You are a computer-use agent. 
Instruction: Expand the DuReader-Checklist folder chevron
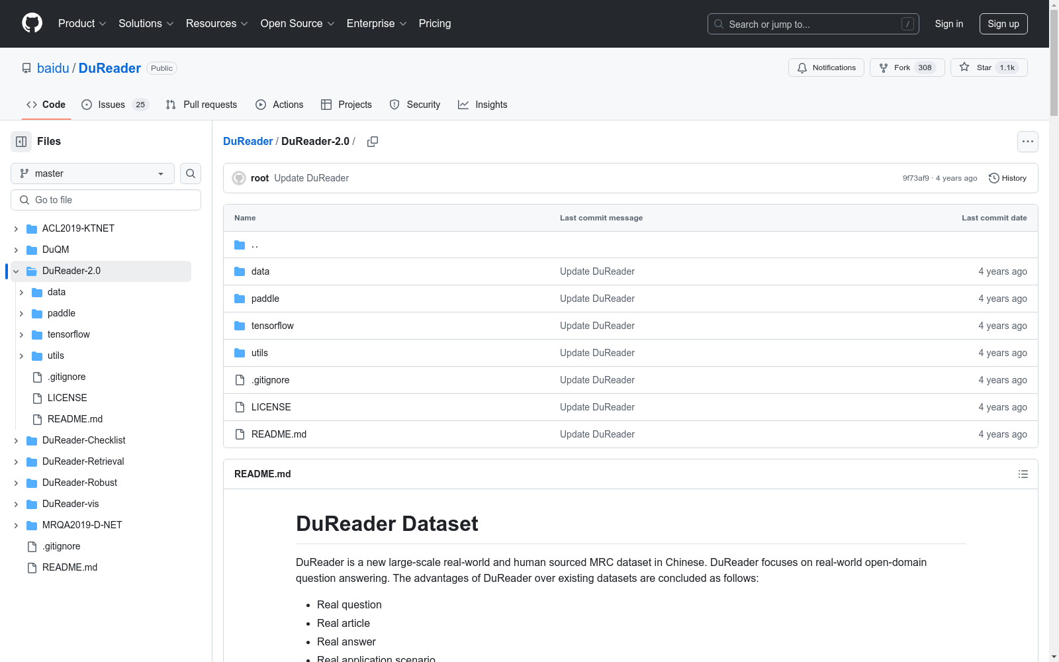coord(16,440)
